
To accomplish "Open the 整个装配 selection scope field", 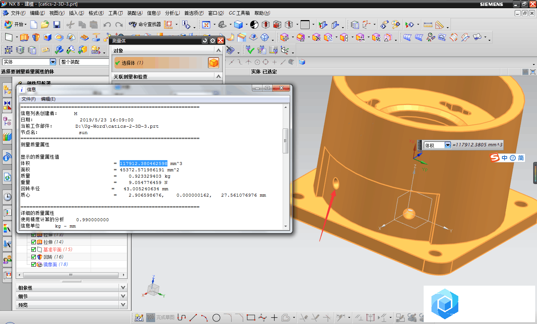I will pyautogui.click(x=84, y=62).
